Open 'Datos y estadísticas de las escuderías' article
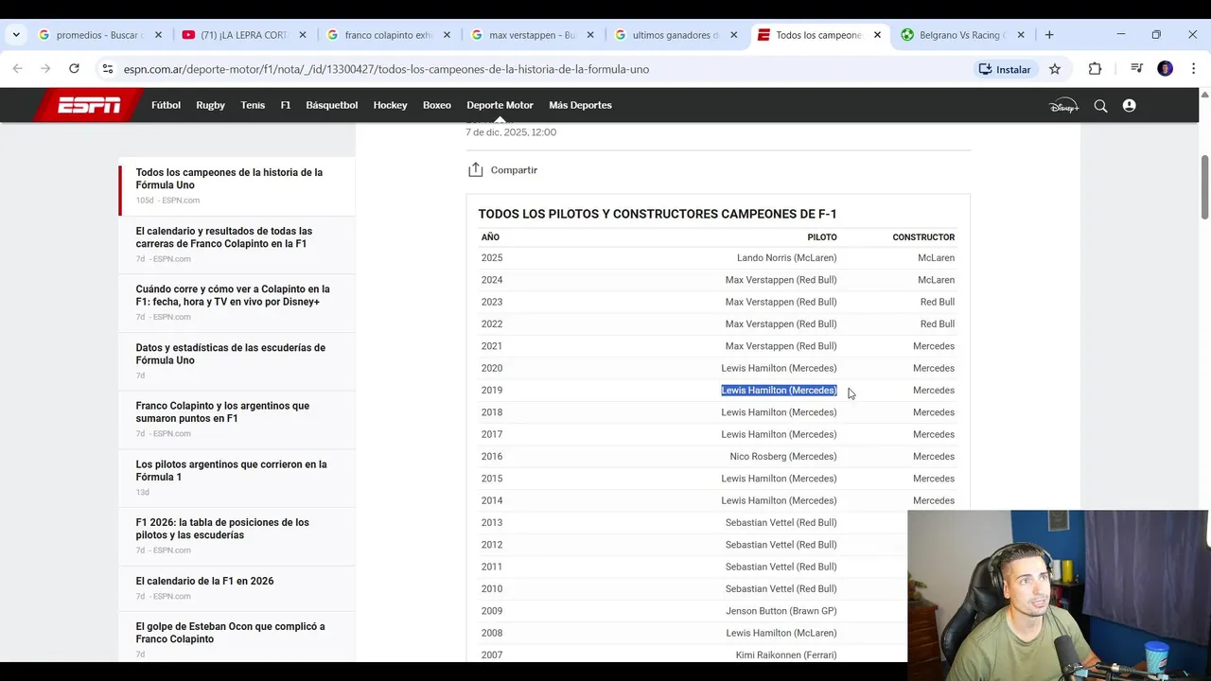Image resolution: width=1211 pixels, height=681 pixels. point(230,354)
